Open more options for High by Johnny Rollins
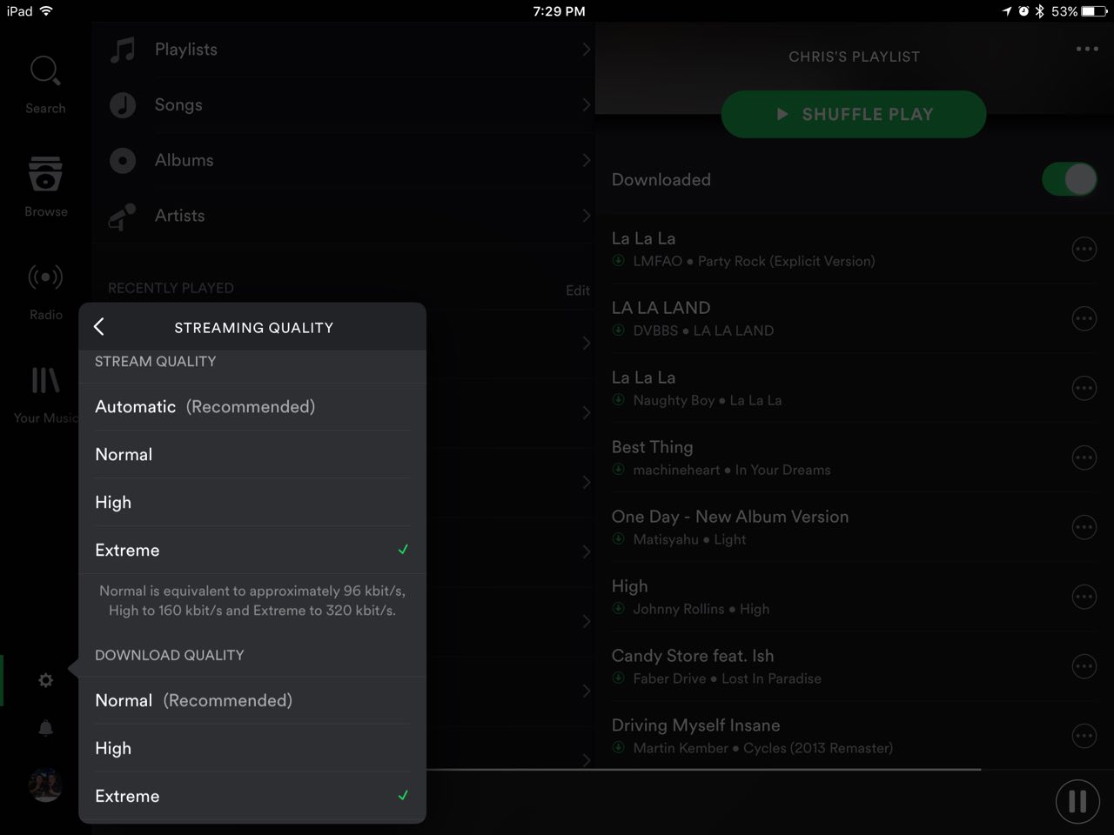The width and height of the screenshot is (1114, 835). [1084, 597]
